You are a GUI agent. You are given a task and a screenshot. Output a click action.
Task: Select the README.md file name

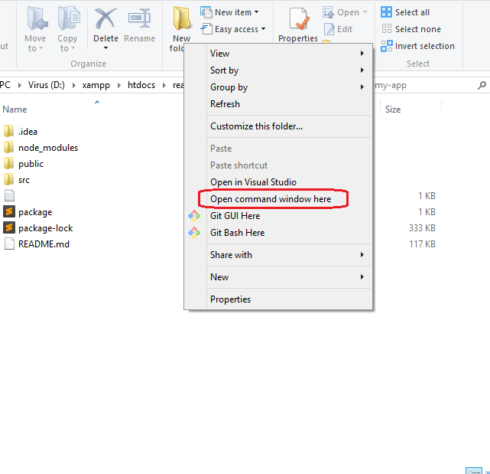coord(44,244)
